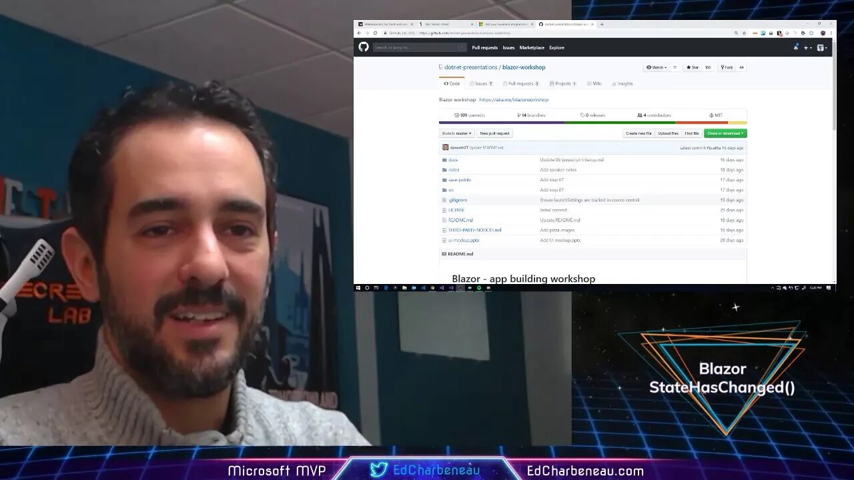The image size is (854, 480).
Task: Click the commit author avatar thumbnail
Action: [445, 147]
